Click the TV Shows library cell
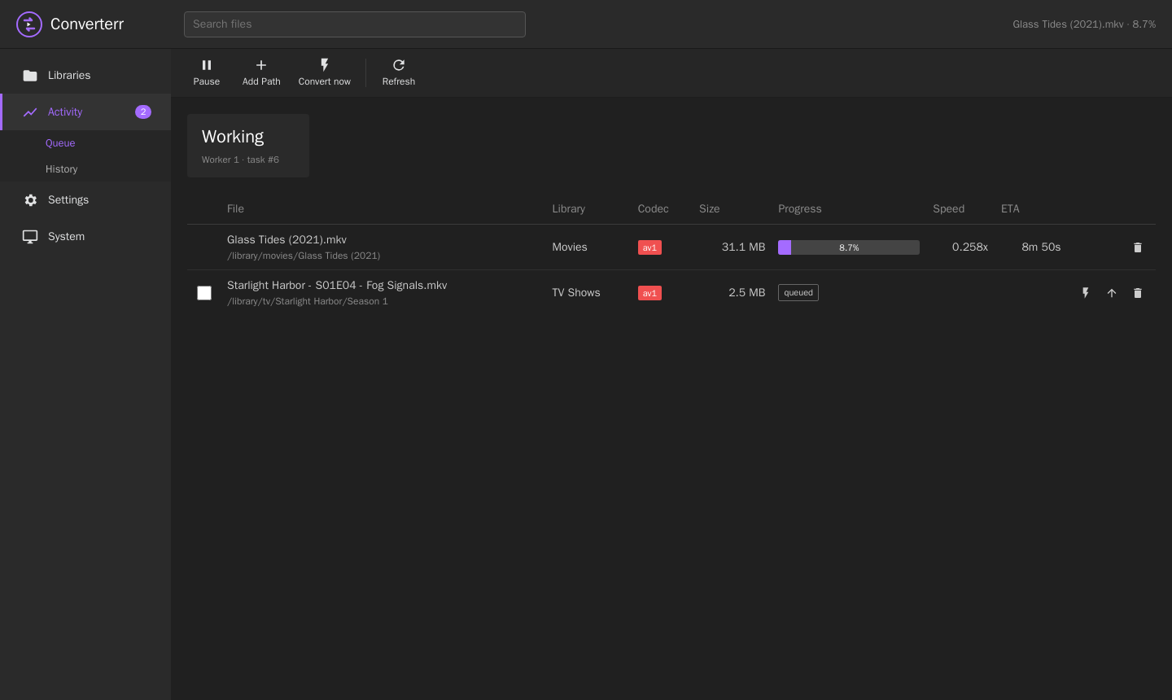The image size is (1172, 700). click(576, 293)
